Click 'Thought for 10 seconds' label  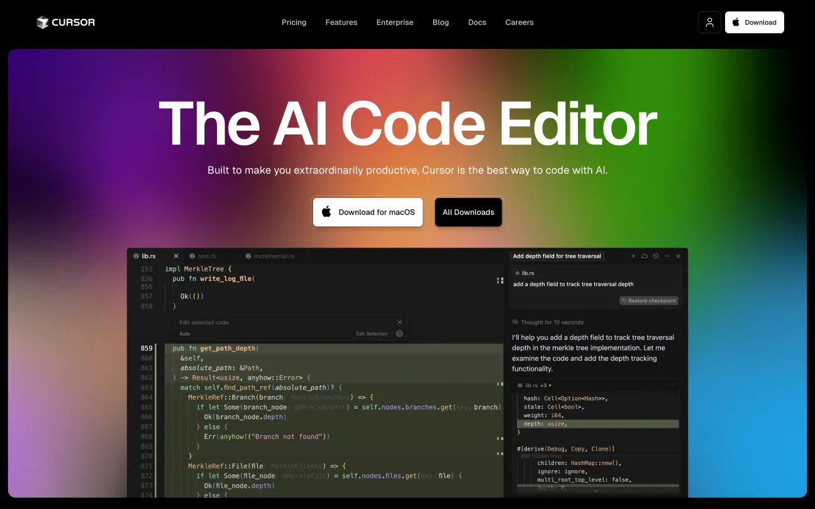(x=552, y=322)
